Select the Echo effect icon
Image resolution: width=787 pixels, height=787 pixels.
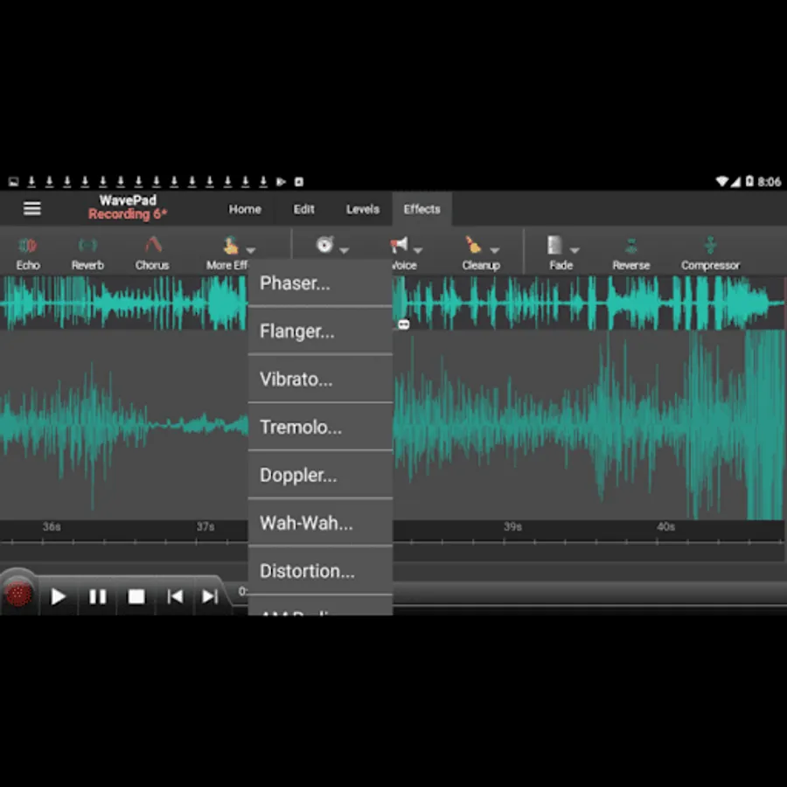tap(28, 252)
